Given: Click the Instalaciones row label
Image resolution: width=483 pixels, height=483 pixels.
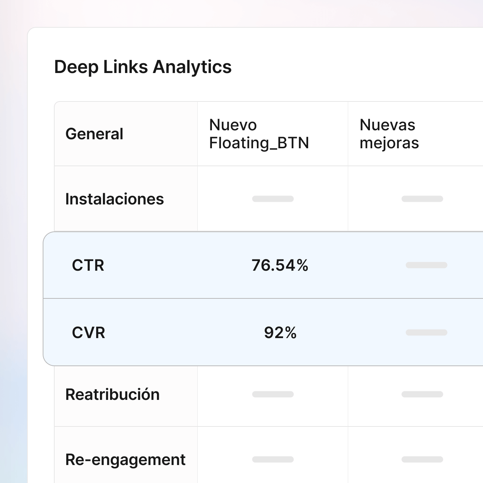Looking at the screenshot, I should (x=115, y=199).
